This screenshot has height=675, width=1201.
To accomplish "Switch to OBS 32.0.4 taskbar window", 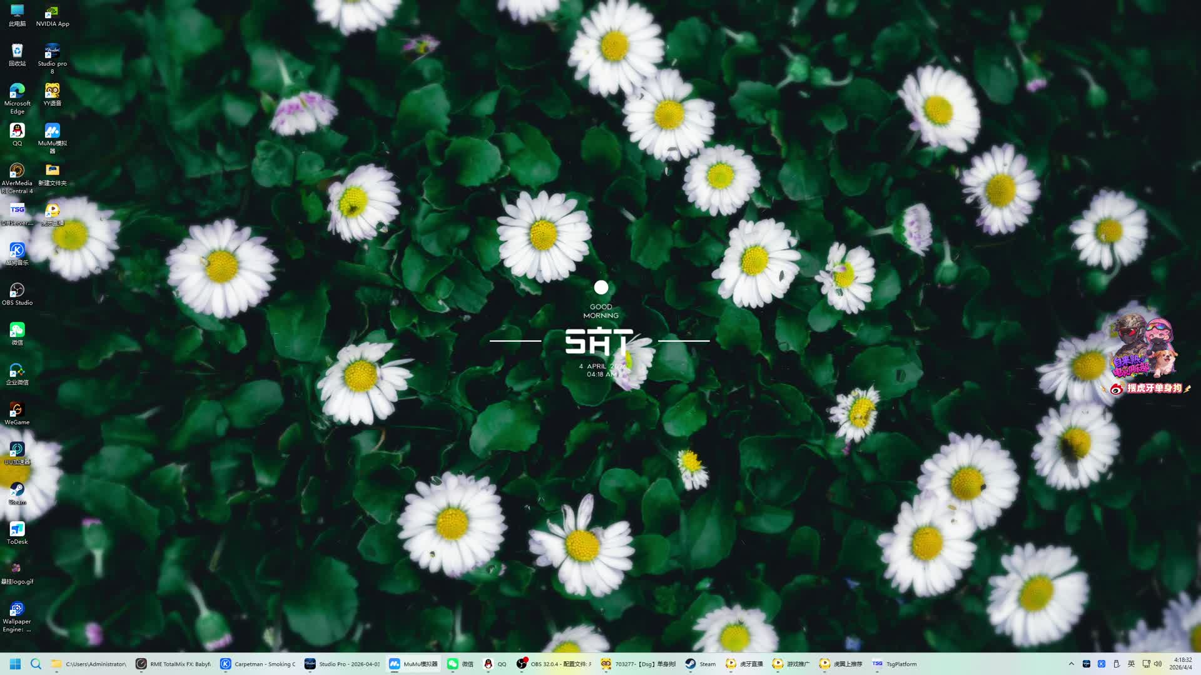I will coord(554,664).
